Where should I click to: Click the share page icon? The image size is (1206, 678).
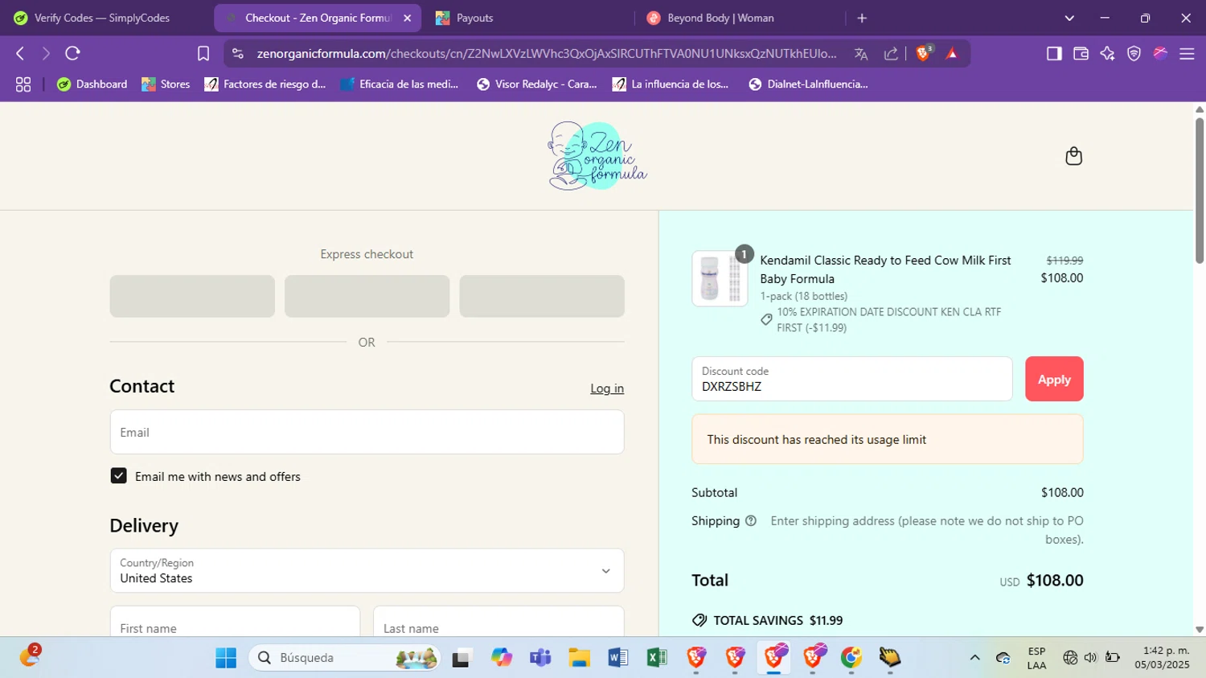pos(891,54)
